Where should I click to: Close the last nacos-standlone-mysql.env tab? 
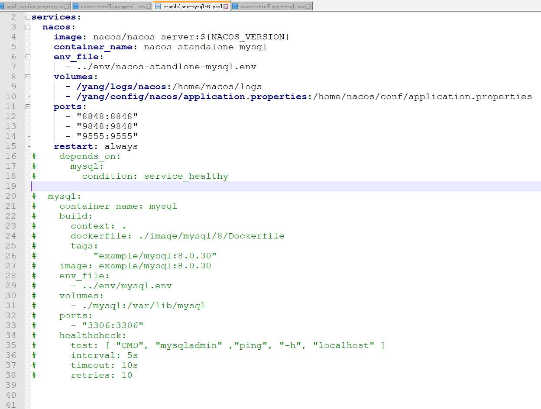308,6
